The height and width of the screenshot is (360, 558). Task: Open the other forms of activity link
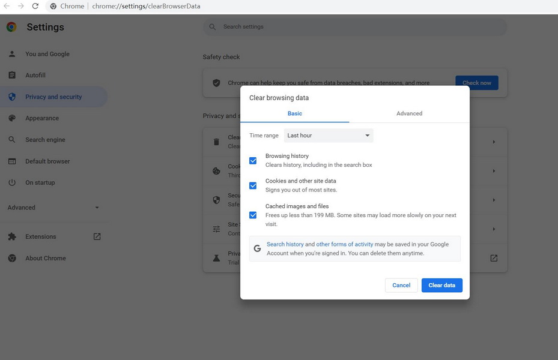[x=344, y=244]
